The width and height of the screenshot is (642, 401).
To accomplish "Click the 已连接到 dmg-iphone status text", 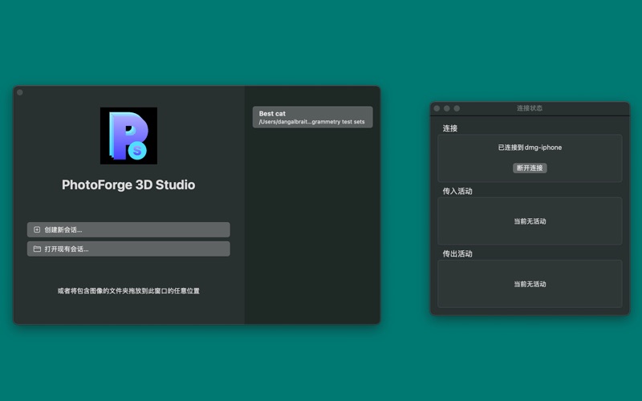I will pos(530,148).
